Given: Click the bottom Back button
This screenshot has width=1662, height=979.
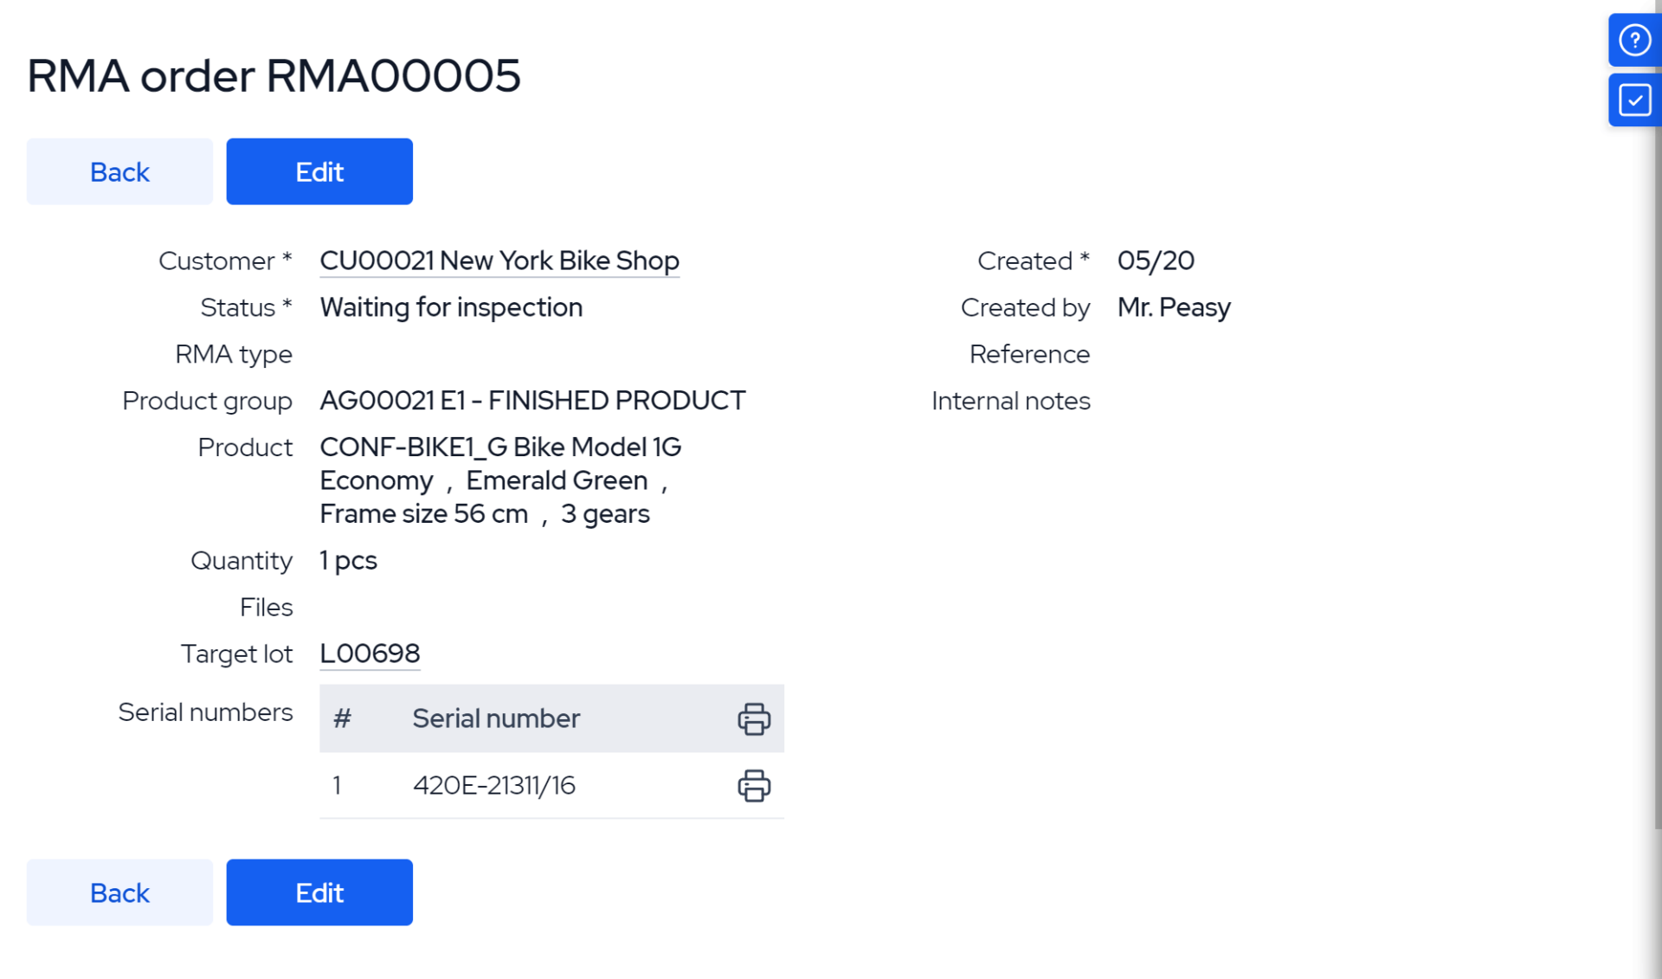Looking at the screenshot, I should [119, 892].
